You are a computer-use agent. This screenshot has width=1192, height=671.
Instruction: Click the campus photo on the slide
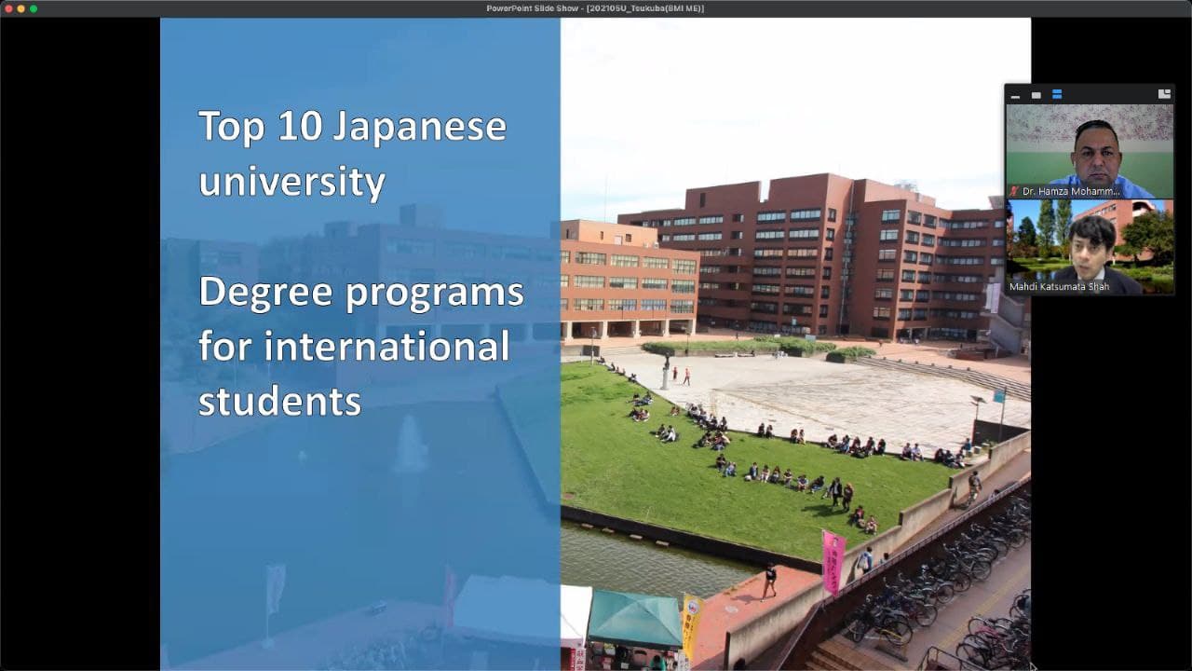click(795, 344)
